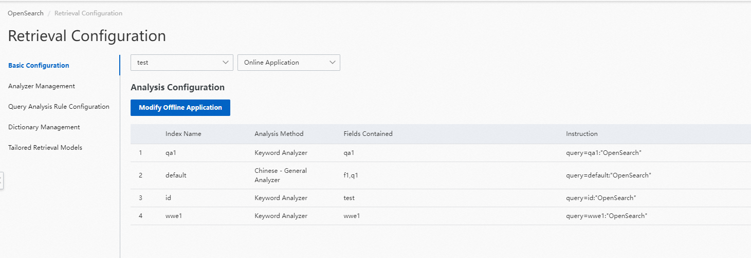Select Basic Configuration in the sidebar
This screenshot has width=751, height=258.
point(39,66)
